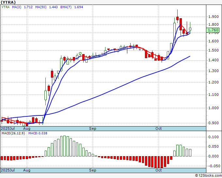The image size is (222, 178).
Task: Click the current price tag 1.760
Action: pyautogui.click(x=213, y=30)
